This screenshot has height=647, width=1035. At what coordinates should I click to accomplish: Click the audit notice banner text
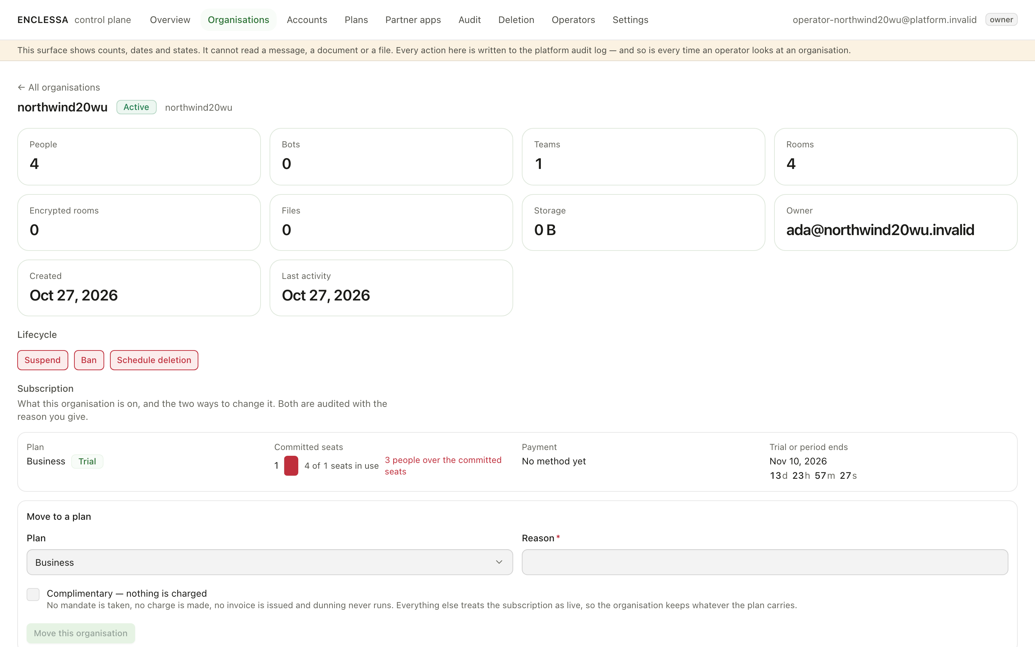click(x=434, y=50)
